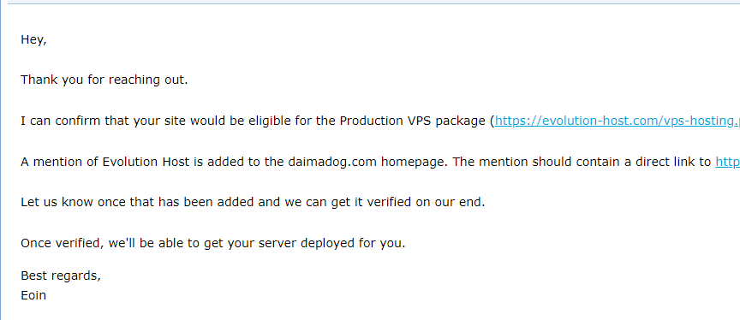
Task: Click the 'Best regards,' closing line
Action: [61, 276]
